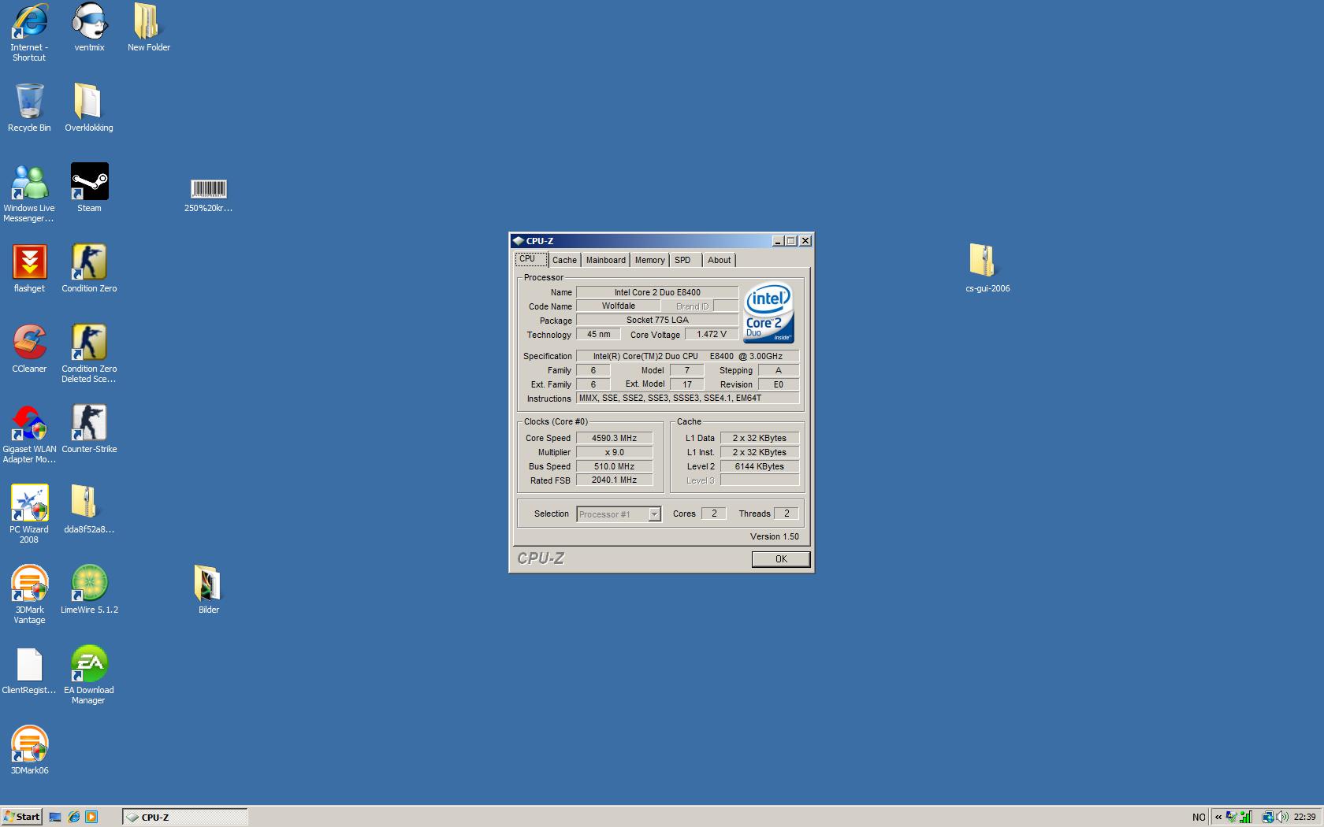Click the Multiplier value x 9.0
The width and height of the screenshot is (1324, 827).
(615, 452)
